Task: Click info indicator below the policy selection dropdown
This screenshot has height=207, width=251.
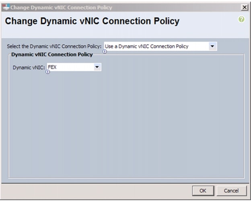Action: (x=105, y=52)
